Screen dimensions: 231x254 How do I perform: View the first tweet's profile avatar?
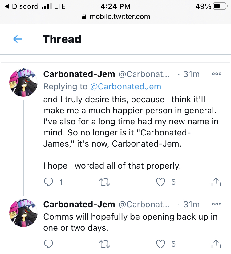[x=23, y=83]
